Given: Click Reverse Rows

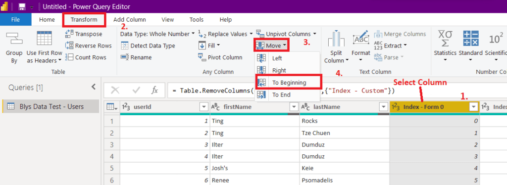Looking at the screenshot, I should tap(89, 46).
